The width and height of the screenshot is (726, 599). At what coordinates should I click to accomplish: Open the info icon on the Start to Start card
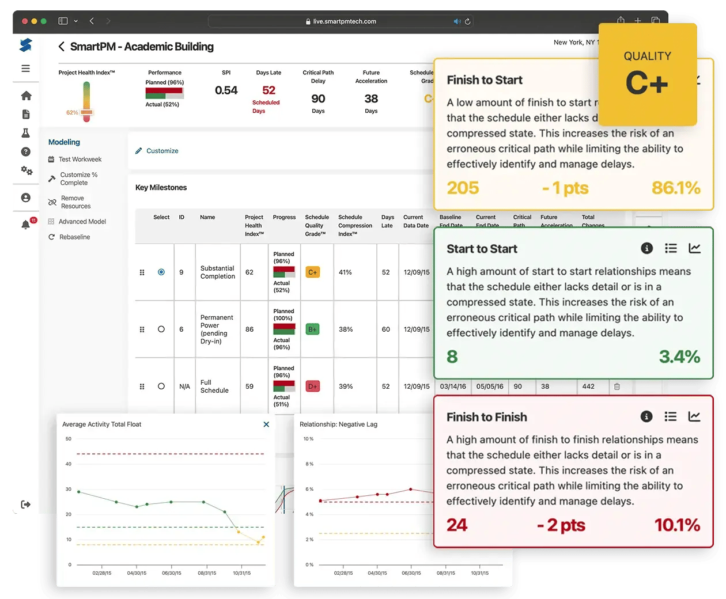(647, 248)
